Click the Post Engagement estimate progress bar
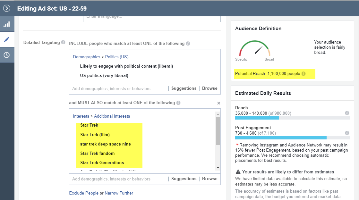This screenshot has width=359, height=200. [292, 138]
